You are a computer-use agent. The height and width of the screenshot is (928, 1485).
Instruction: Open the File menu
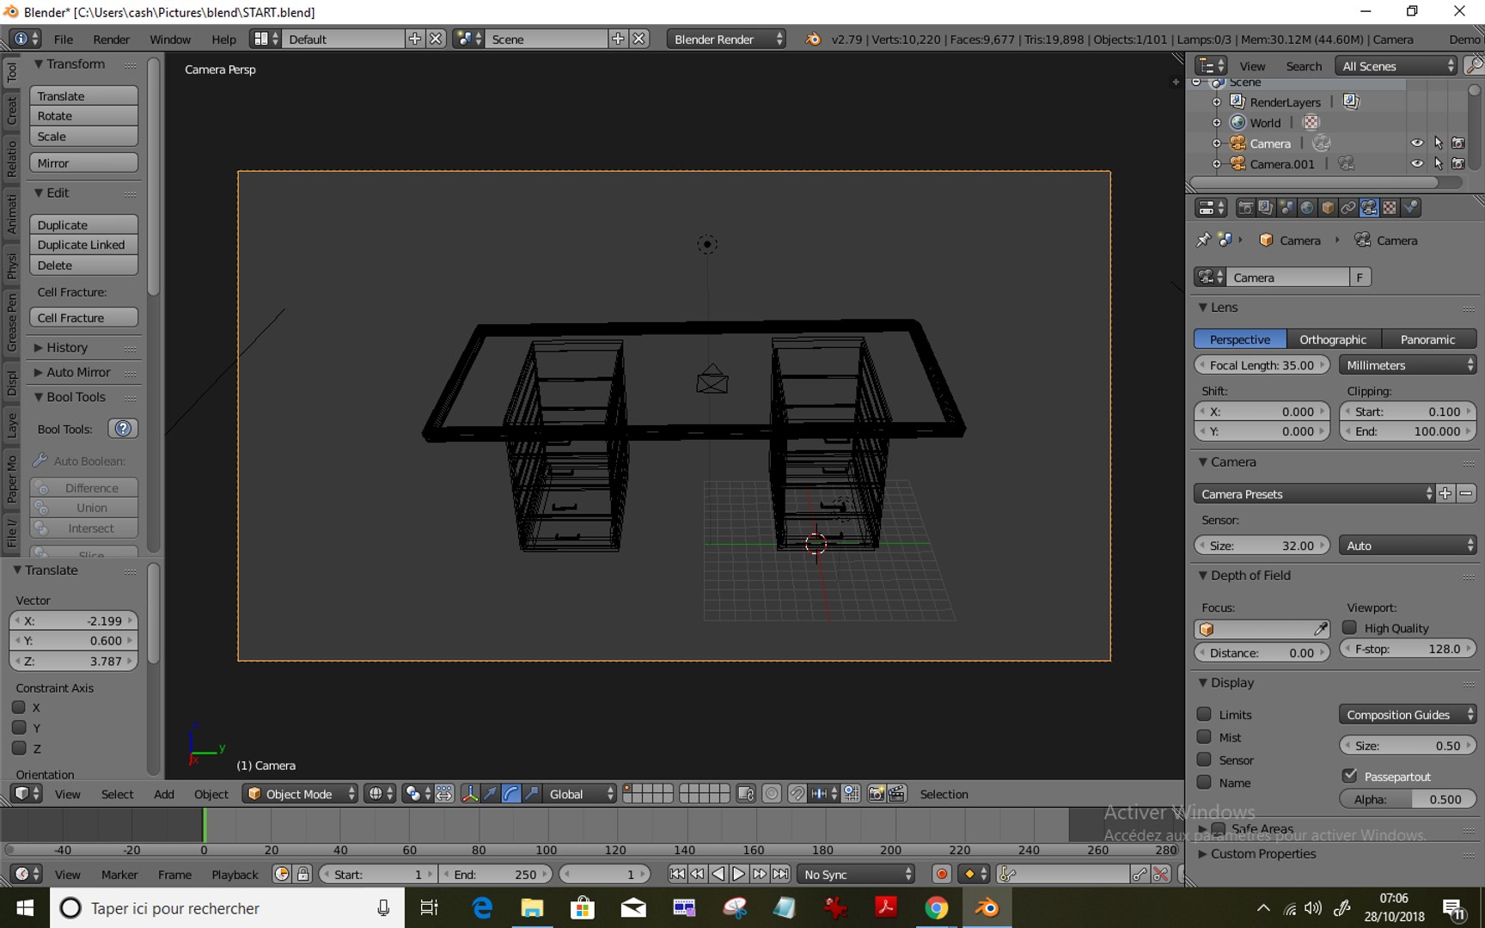(x=64, y=39)
